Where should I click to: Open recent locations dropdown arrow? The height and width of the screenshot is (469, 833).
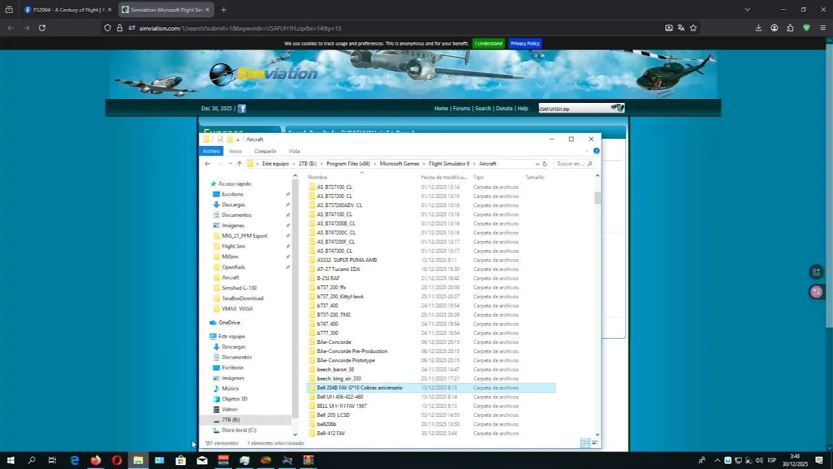[230, 163]
